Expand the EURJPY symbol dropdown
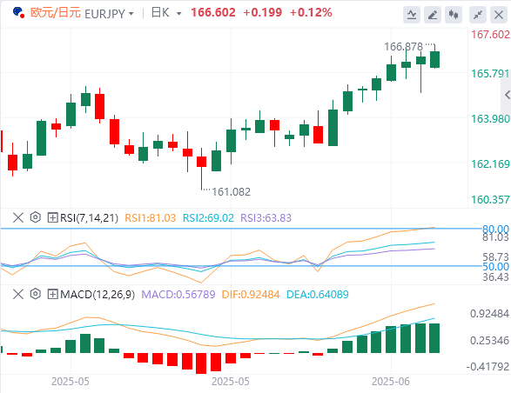This screenshot has height=393, width=511. click(131, 14)
